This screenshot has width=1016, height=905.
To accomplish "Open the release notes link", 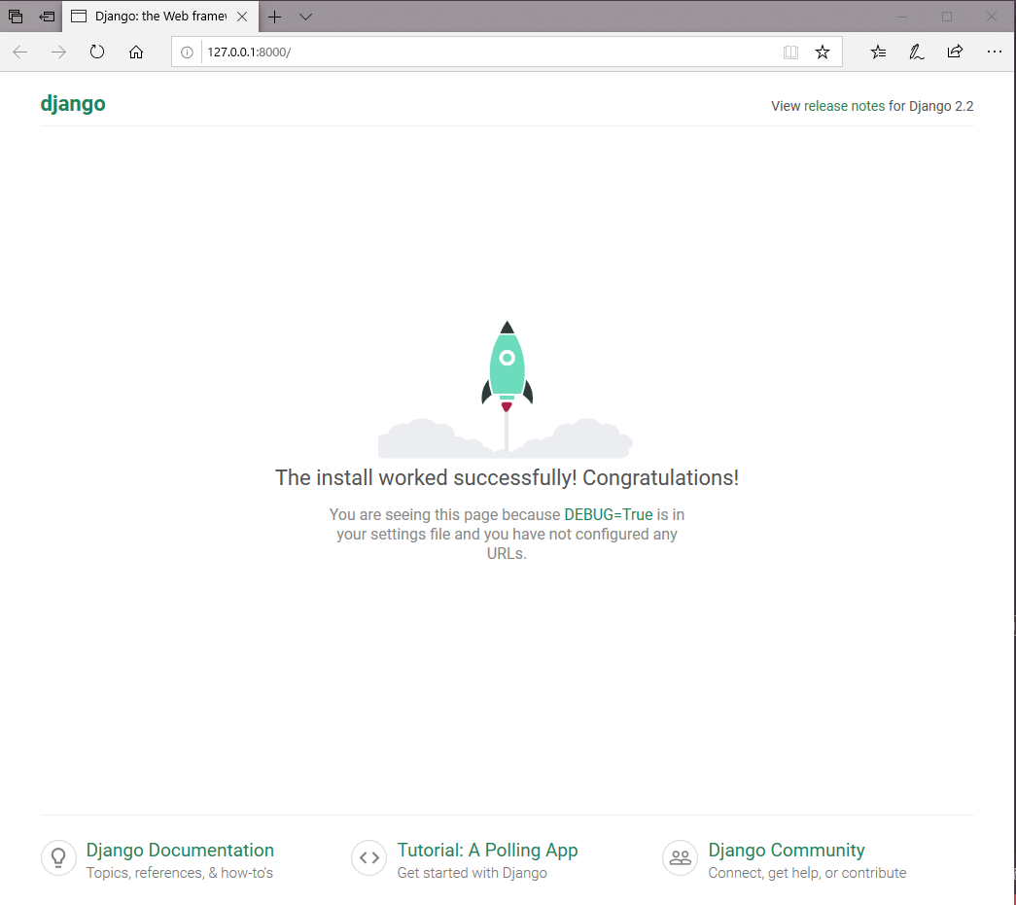I will click(844, 106).
